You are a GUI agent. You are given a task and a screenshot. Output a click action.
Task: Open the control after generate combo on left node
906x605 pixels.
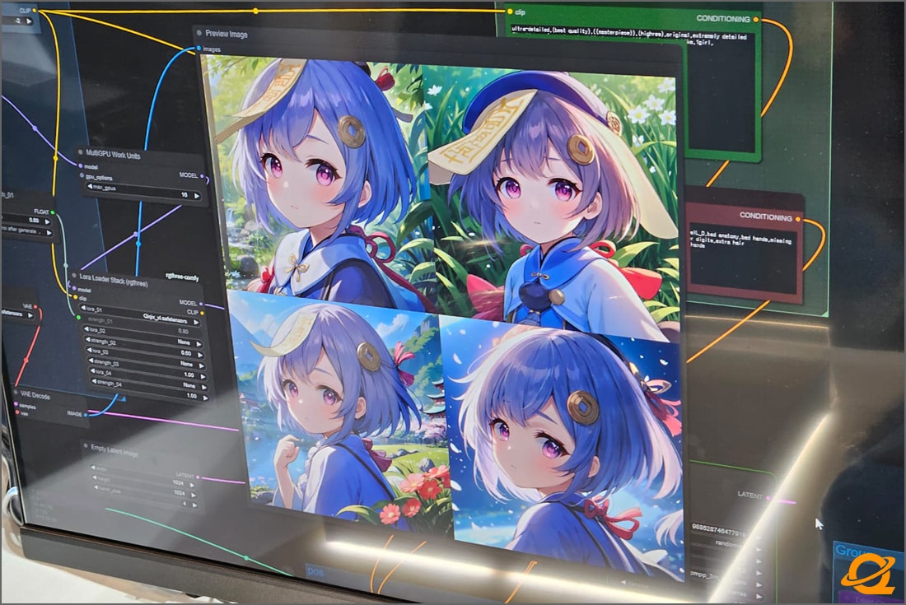pyautogui.click(x=26, y=231)
